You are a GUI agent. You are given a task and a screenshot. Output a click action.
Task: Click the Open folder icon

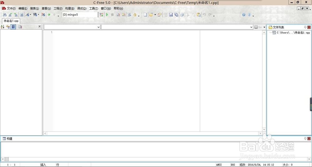click(151, 15)
